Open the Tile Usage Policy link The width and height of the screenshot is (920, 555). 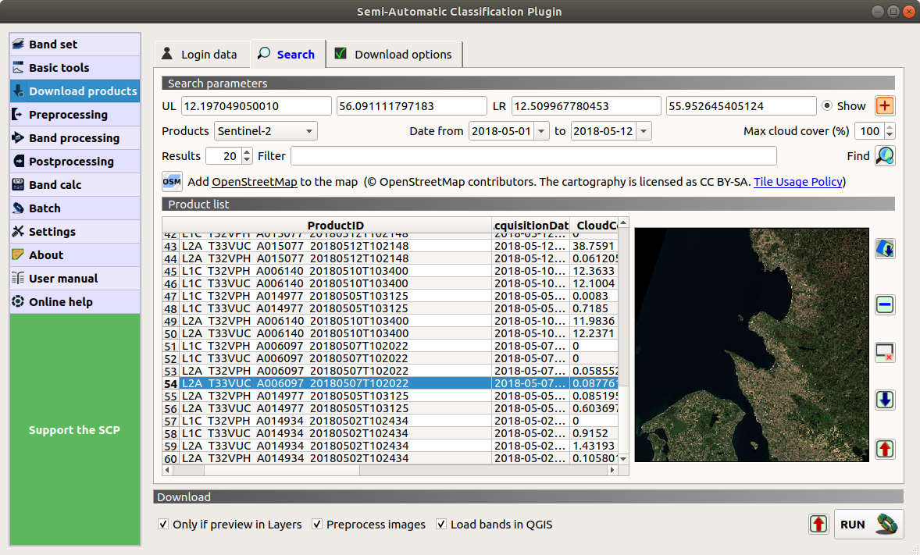coord(797,182)
